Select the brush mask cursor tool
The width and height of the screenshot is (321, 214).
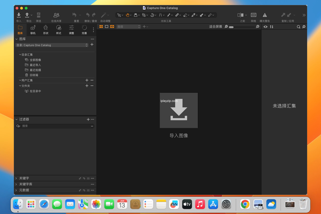[x=169, y=15]
